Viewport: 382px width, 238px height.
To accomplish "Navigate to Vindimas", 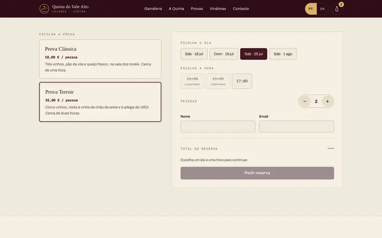I will pyautogui.click(x=218, y=9).
